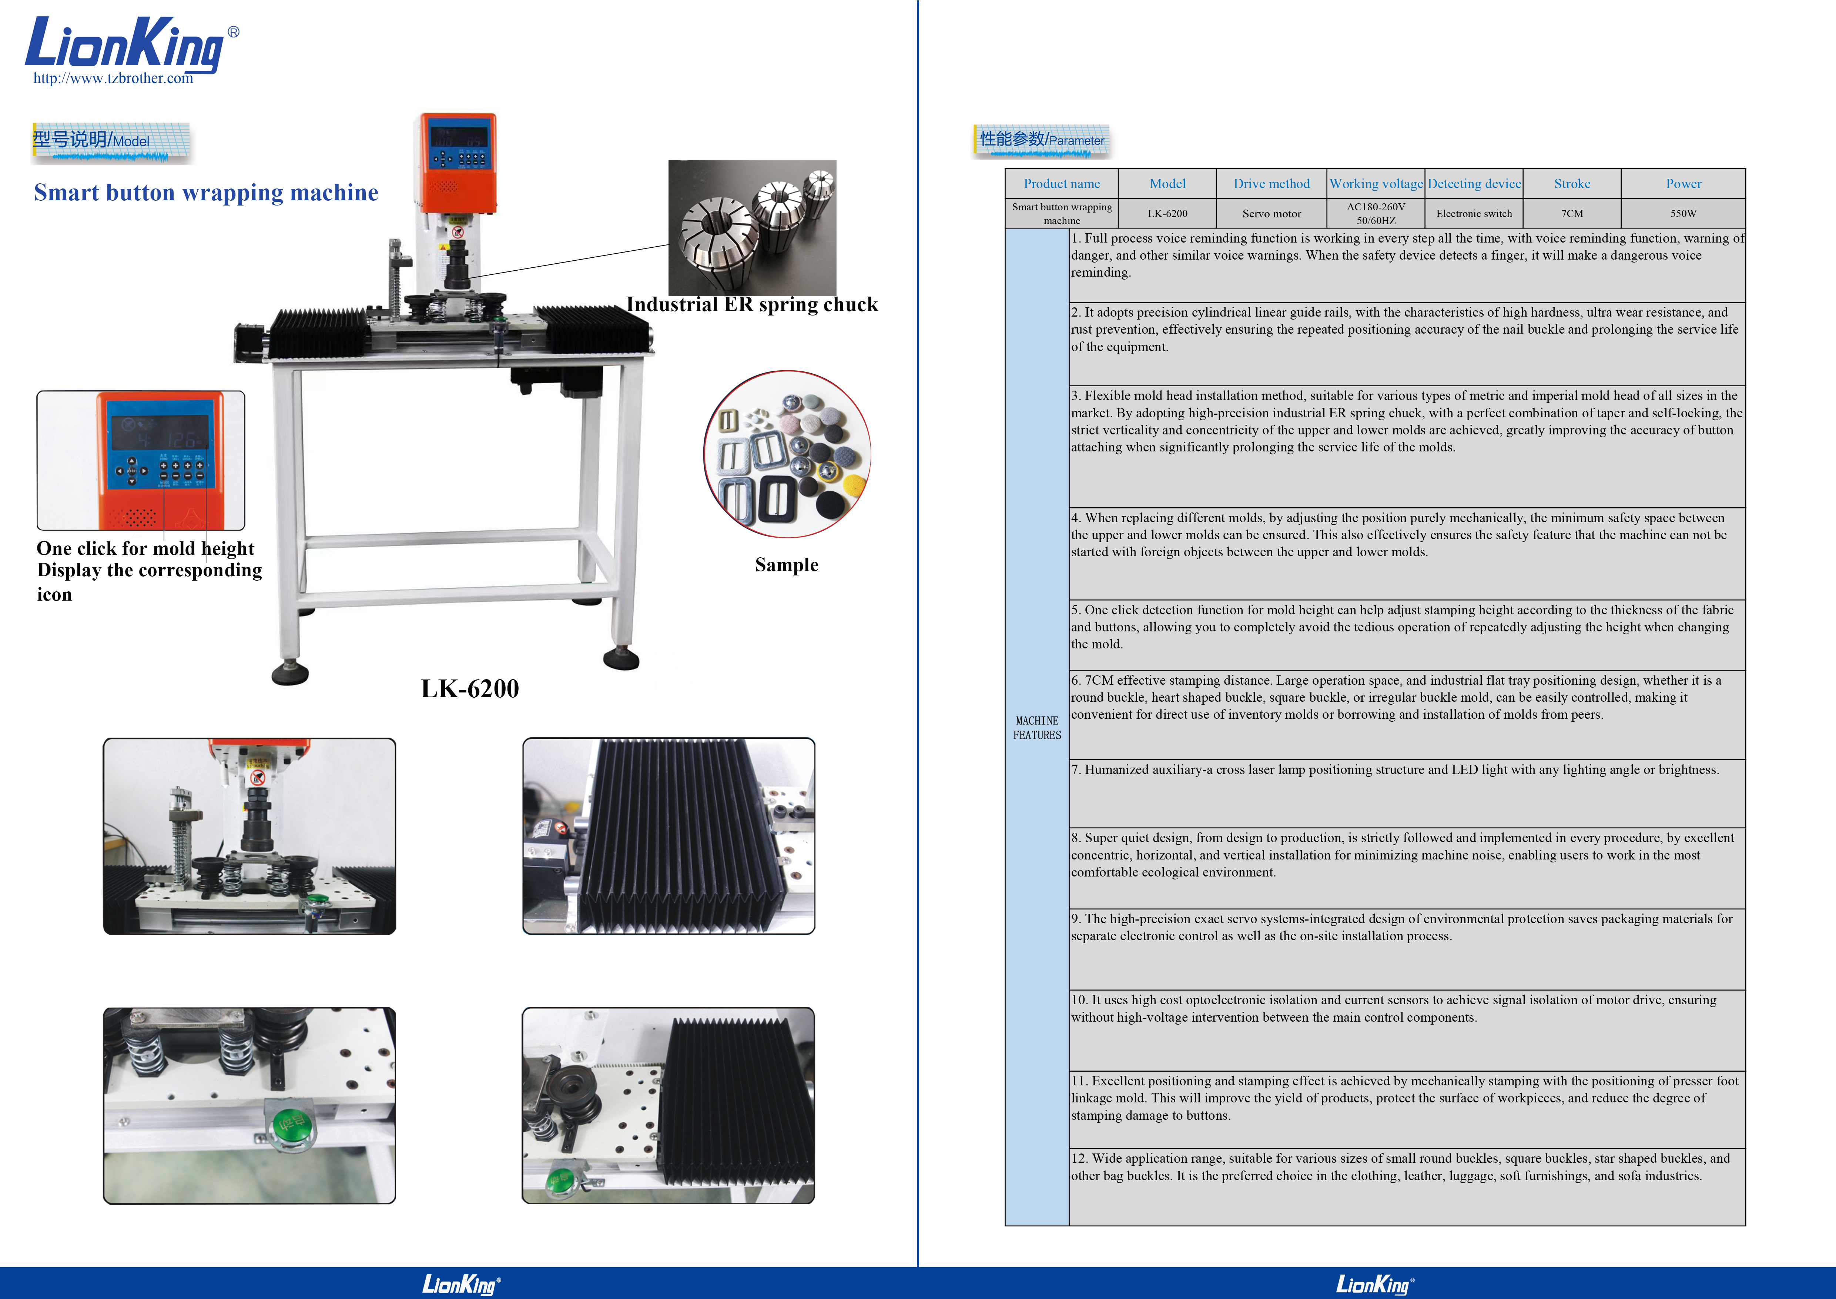Click the 'Stroke' table header
Viewport: 1836px width, 1299px height.
(1572, 184)
